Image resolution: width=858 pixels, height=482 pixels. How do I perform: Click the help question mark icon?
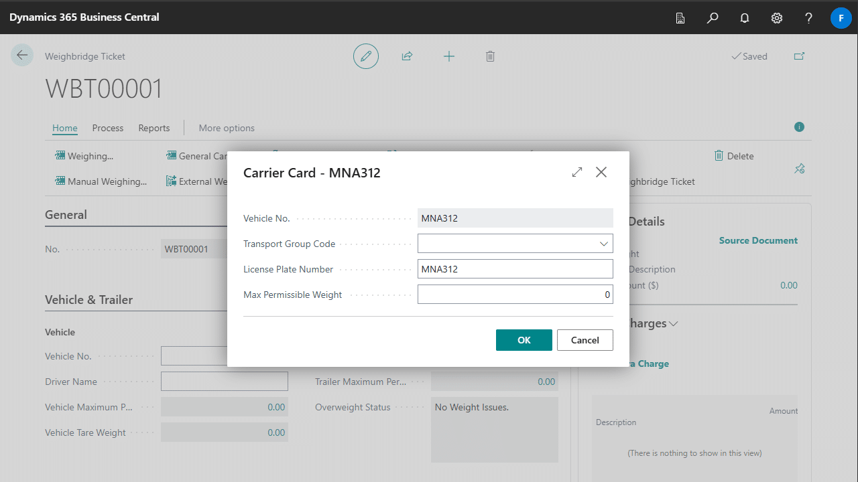(809, 18)
